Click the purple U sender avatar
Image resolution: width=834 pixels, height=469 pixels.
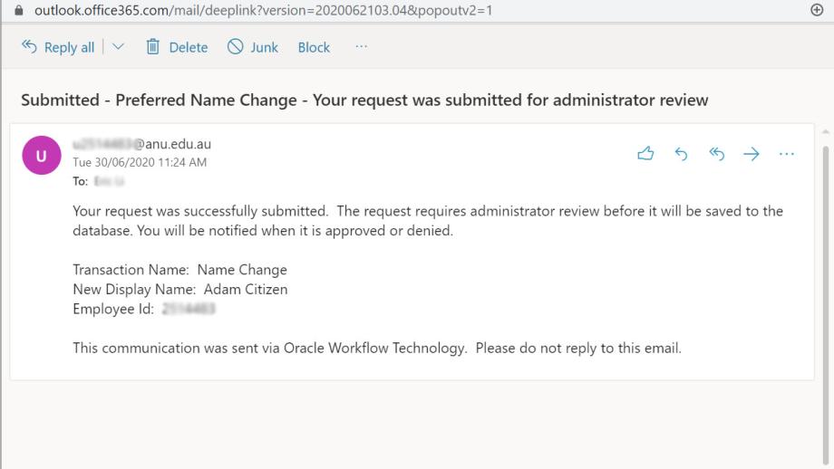point(42,155)
